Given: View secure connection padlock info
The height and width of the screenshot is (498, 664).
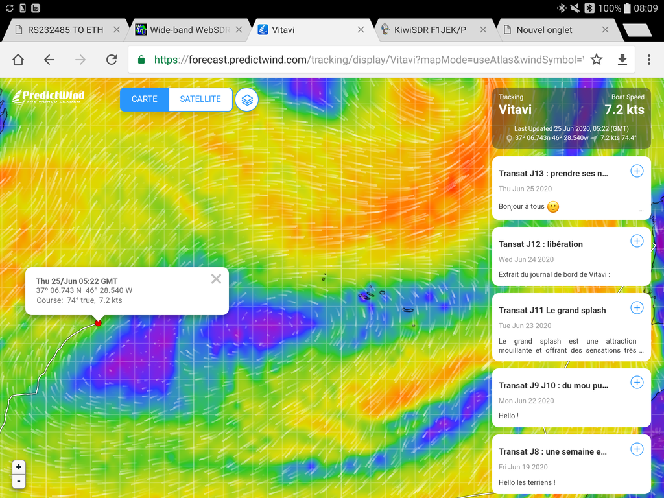Looking at the screenshot, I should pos(141,60).
